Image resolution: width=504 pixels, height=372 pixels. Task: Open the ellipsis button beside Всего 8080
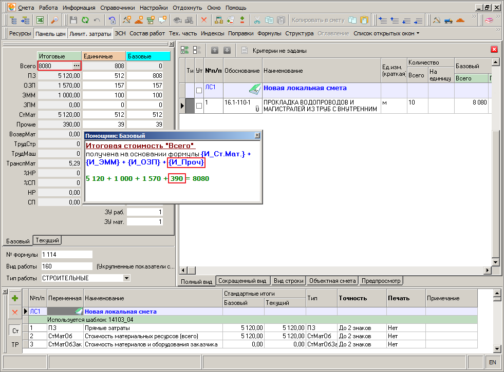pos(77,66)
